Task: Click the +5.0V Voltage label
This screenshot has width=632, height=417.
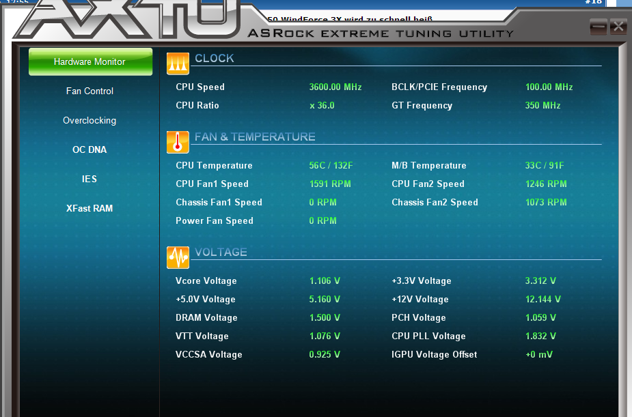Action: coord(205,300)
